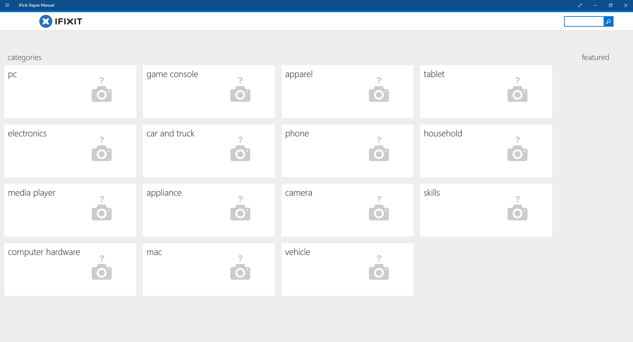
Task: Click the camera placeholder on the vehicle tile
Action: (379, 272)
